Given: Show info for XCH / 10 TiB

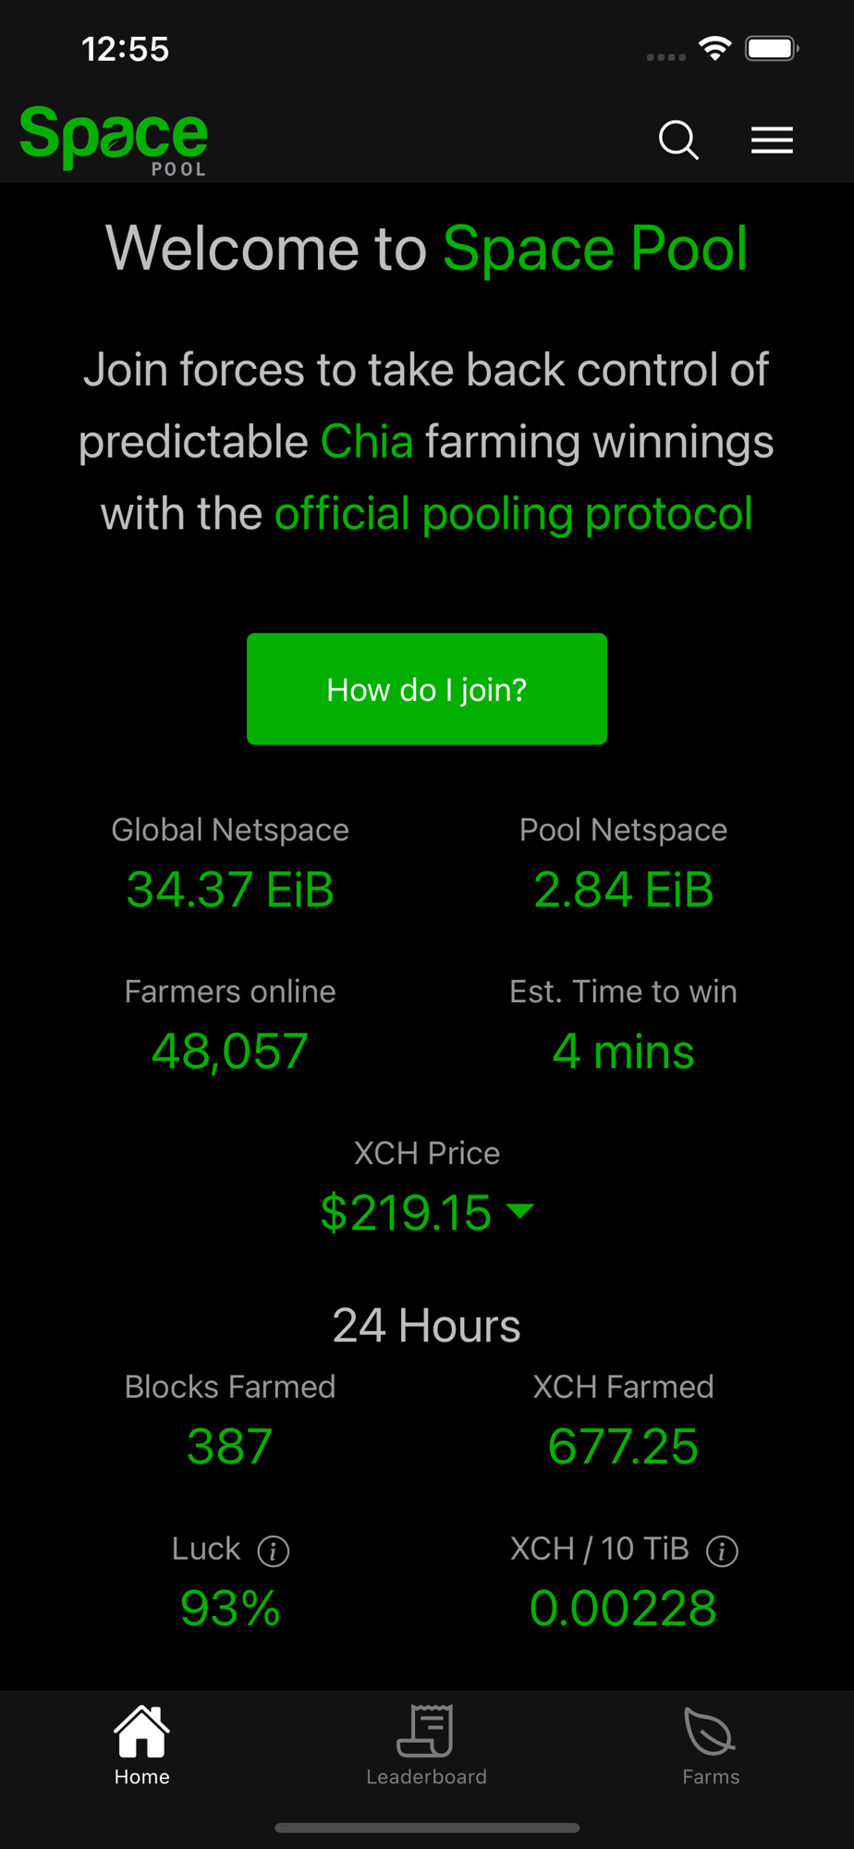Looking at the screenshot, I should [722, 1550].
